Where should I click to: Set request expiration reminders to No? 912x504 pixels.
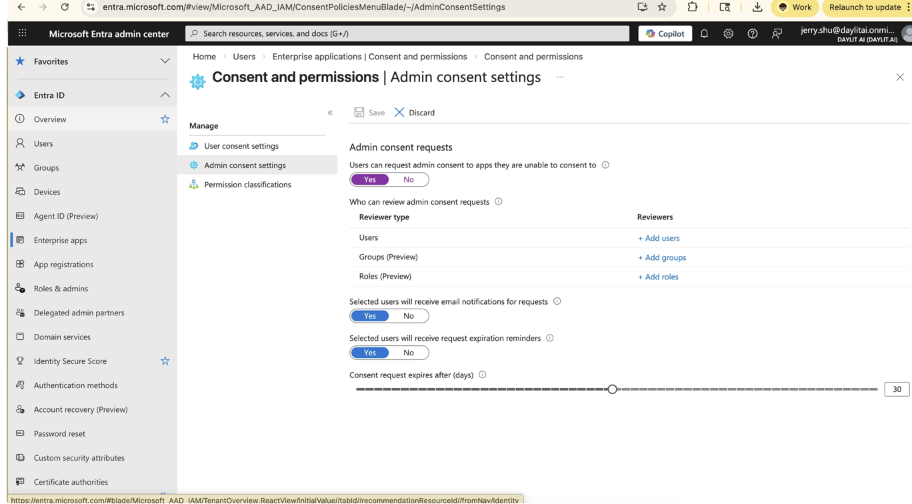coord(409,353)
